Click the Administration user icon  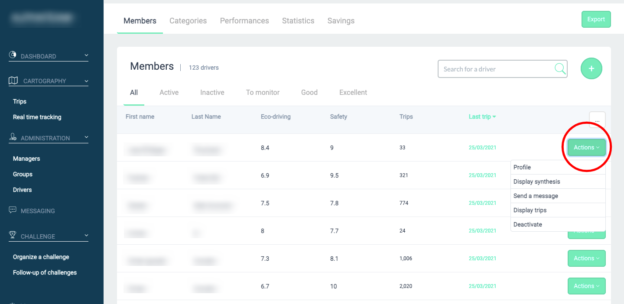coord(13,137)
